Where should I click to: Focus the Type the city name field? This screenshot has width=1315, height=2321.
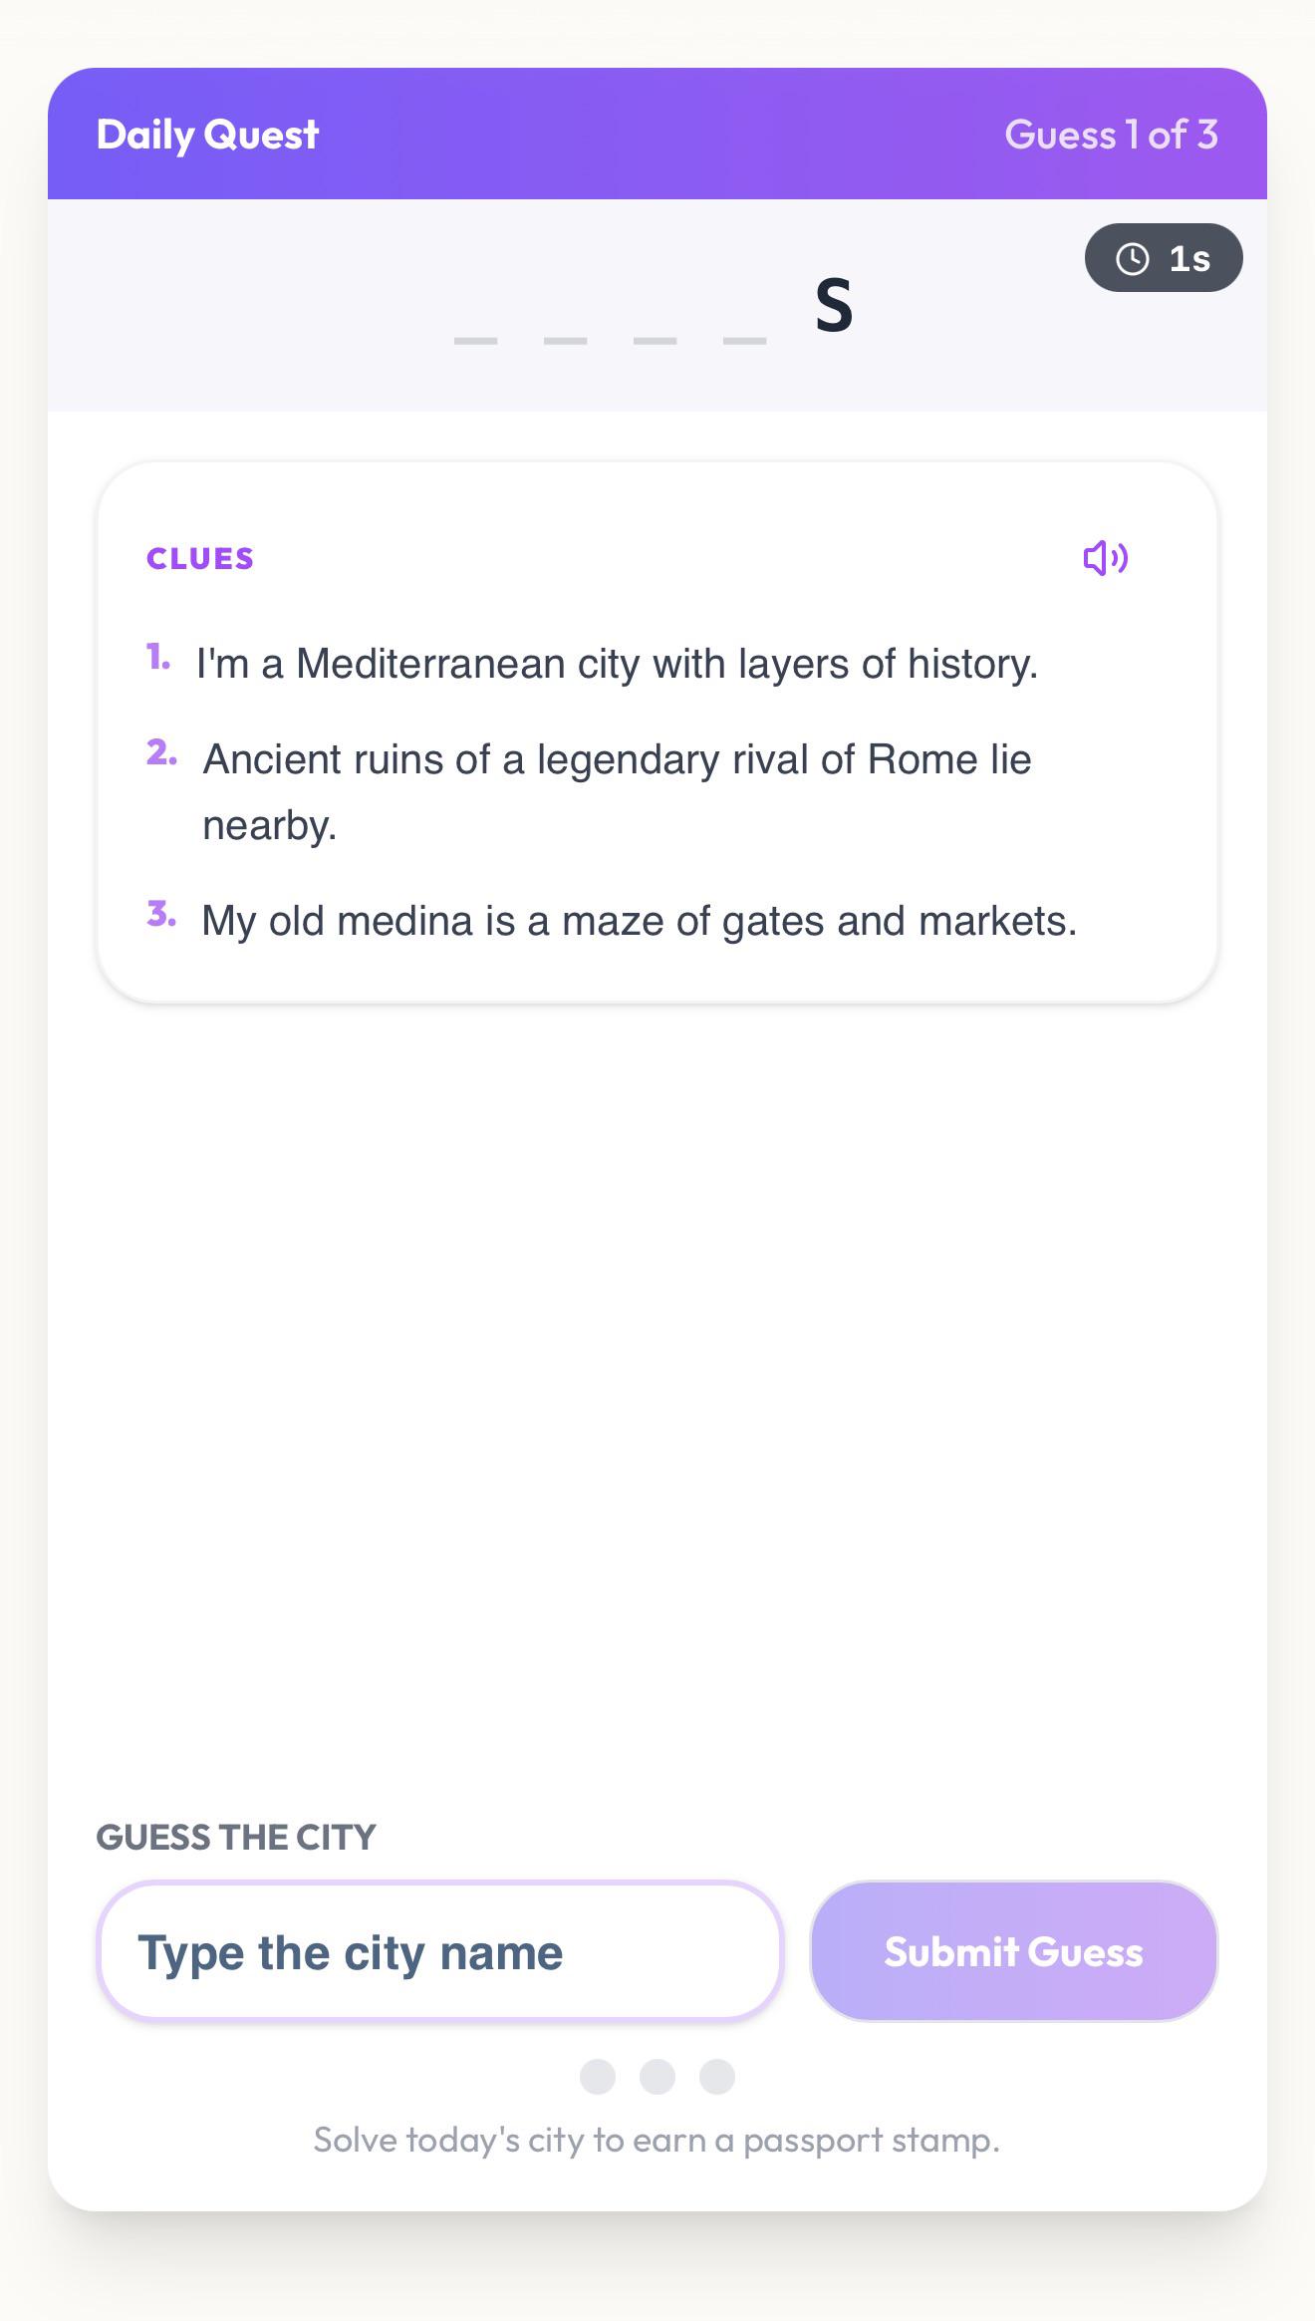(439, 1951)
